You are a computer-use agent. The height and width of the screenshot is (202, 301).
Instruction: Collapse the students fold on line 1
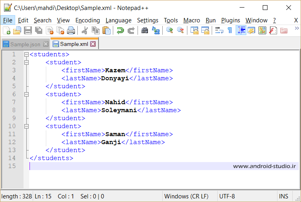[26, 55]
